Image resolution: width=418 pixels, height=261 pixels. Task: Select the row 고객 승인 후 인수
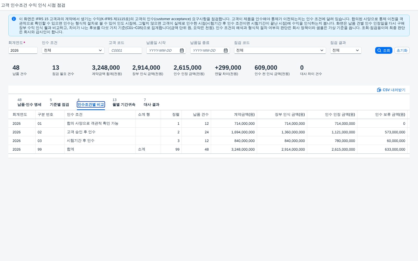tap(209, 132)
